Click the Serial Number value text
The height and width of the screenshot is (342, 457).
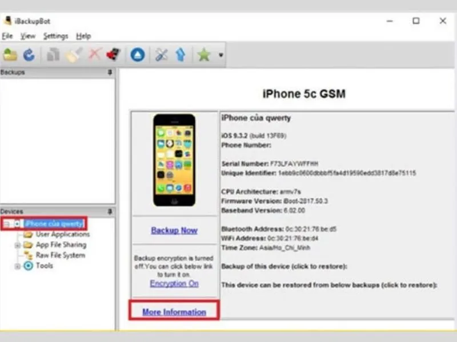pyautogui.click(x=294, y=164)
